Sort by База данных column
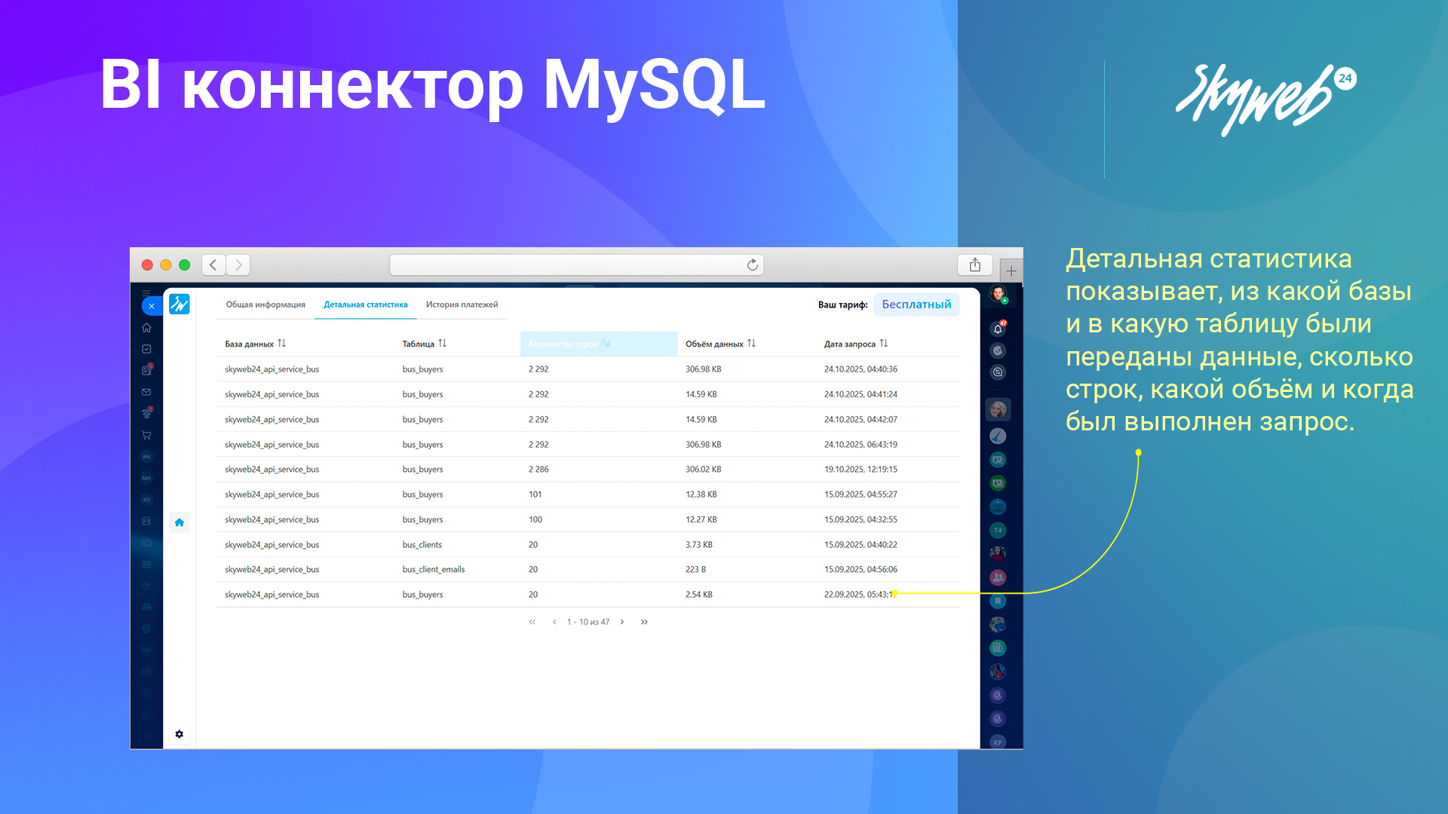The height and width of the screenshot is (814, 1448). click(281, 344)
